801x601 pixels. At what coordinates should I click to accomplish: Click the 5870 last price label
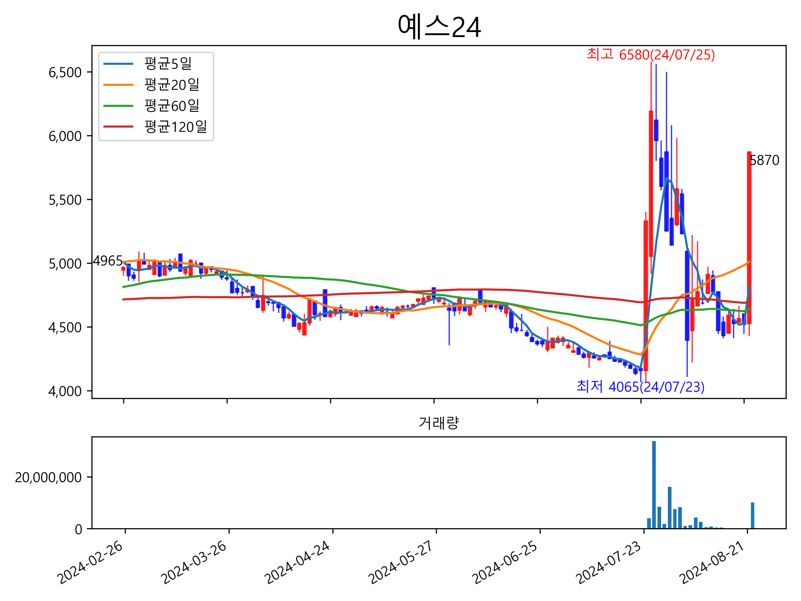[x=764, y=161]
